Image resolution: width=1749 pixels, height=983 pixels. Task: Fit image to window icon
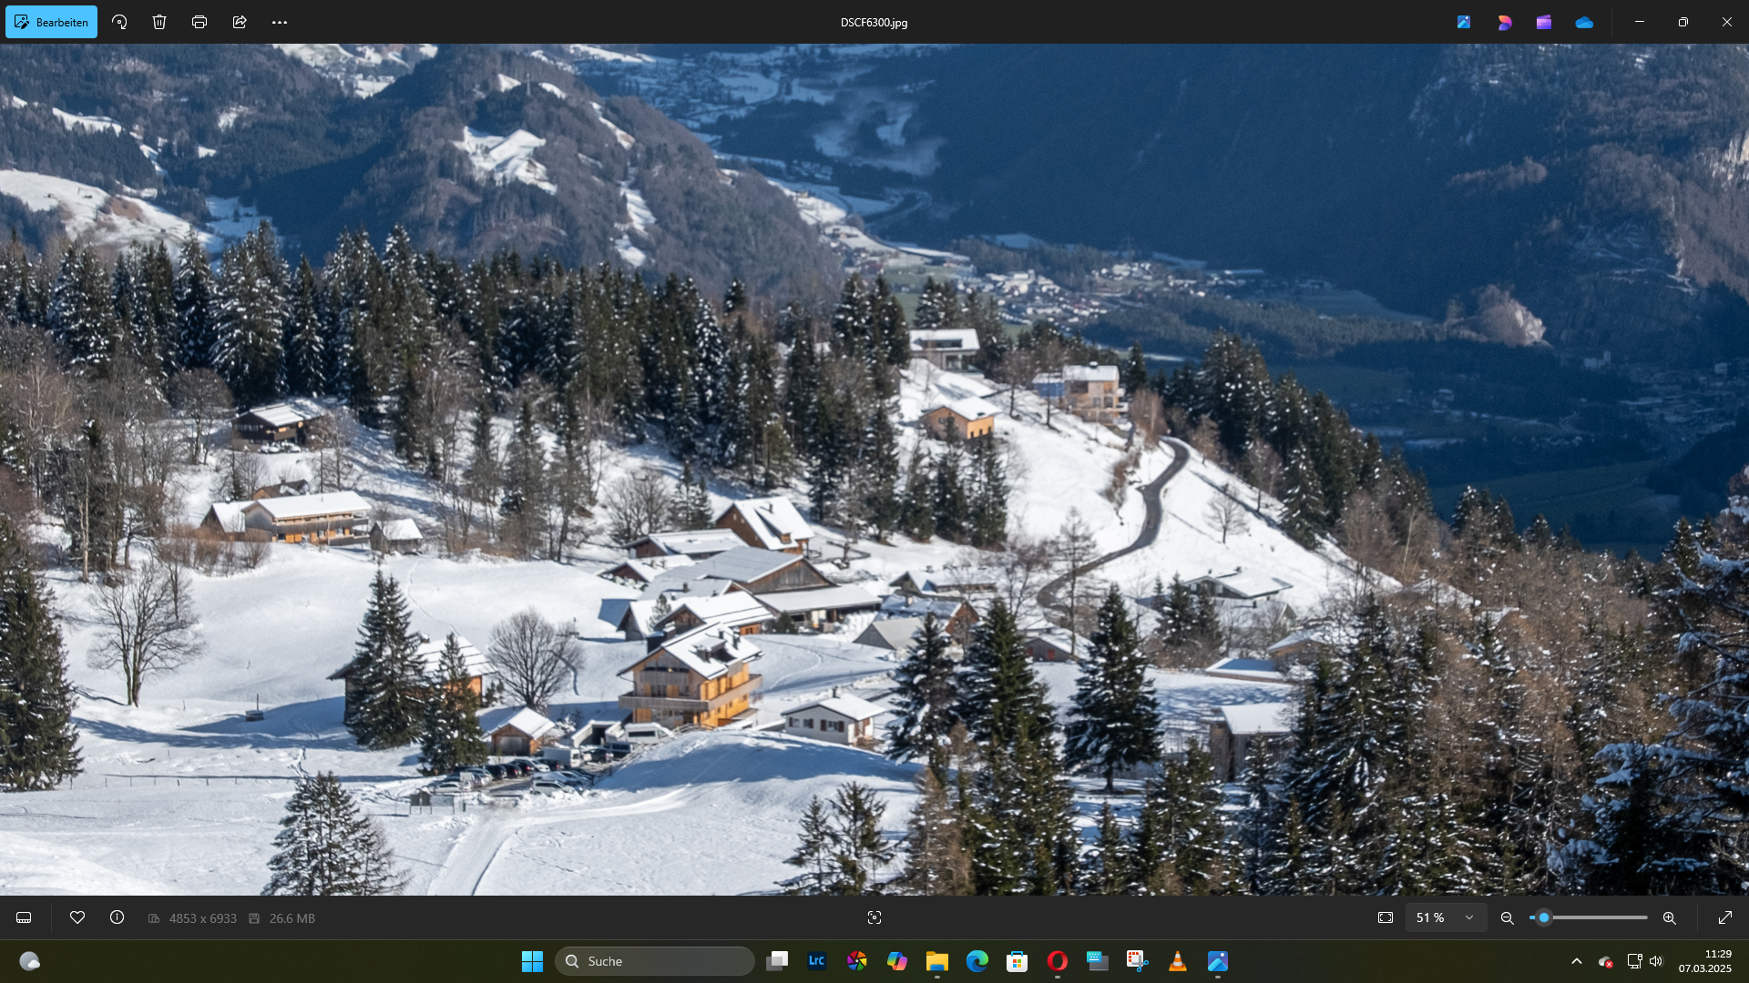(x=1386, y=917)
